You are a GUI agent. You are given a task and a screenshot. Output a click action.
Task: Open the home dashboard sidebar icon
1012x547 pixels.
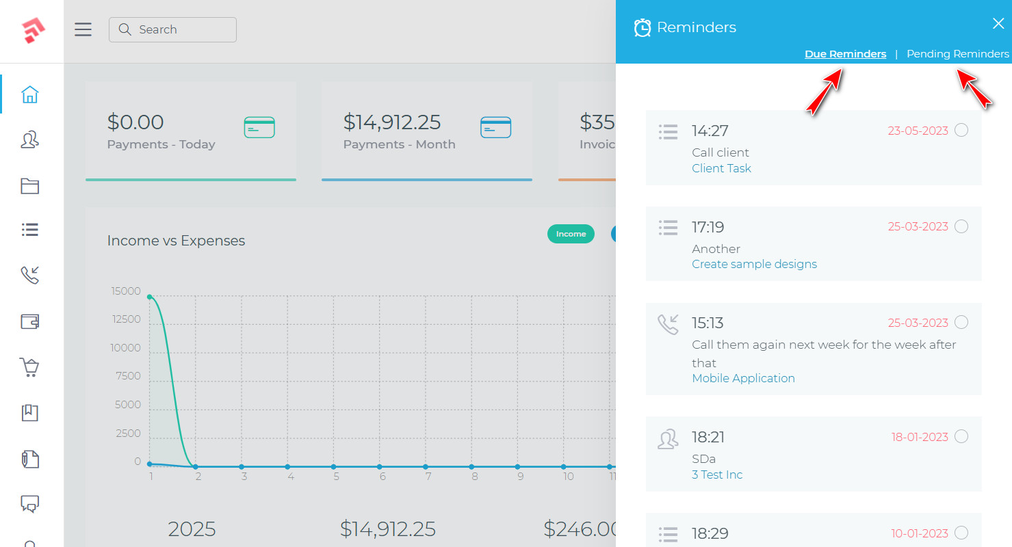click(29, 94)
